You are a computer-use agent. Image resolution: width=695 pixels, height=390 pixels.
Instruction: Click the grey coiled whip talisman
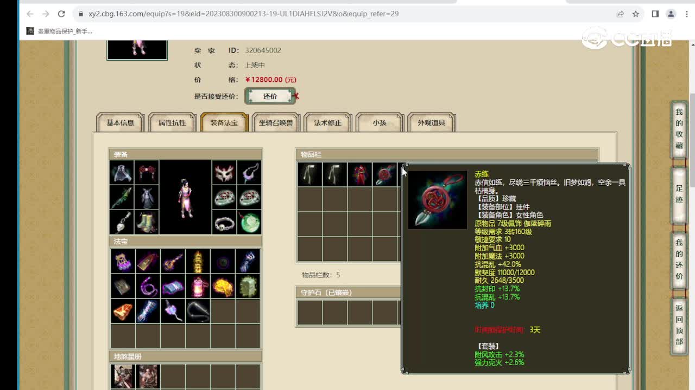click(198, 311)
